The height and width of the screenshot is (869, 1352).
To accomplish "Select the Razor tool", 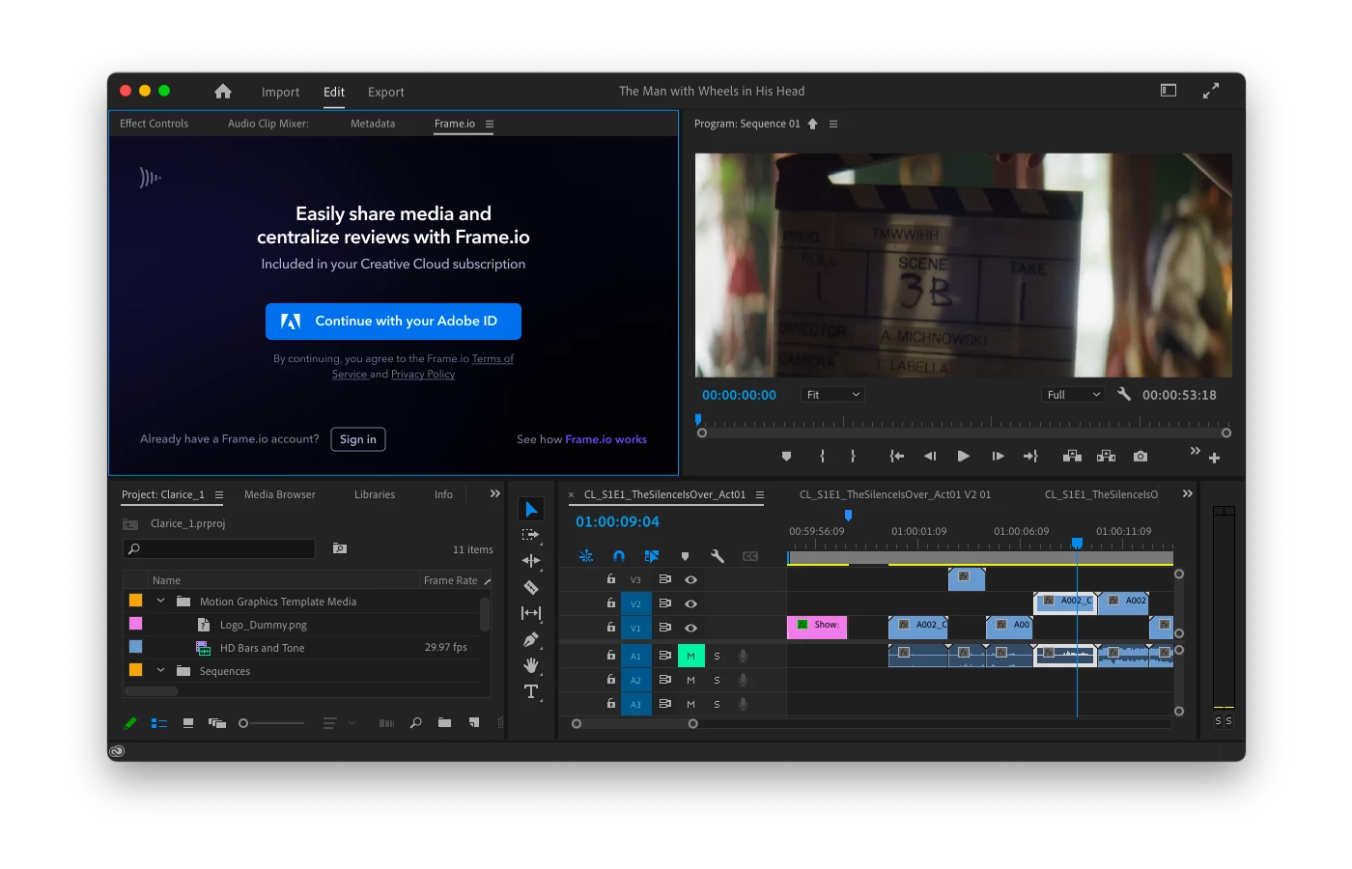I will (531, 587).
